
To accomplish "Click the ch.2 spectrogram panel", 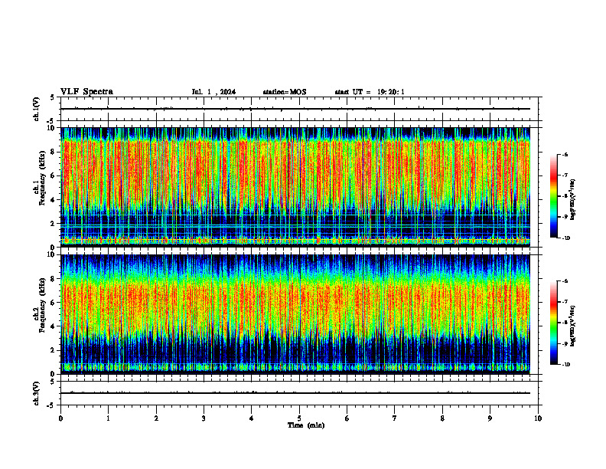I will [x=295, y=314].
